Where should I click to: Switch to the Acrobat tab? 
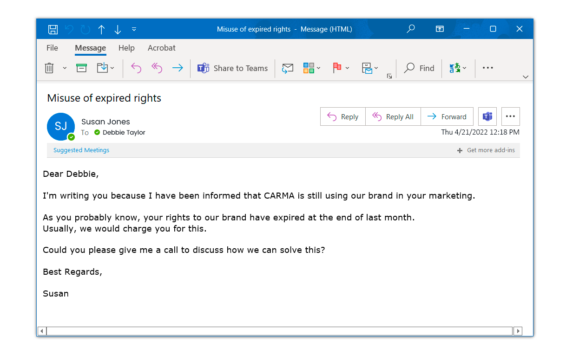[161, 48]
